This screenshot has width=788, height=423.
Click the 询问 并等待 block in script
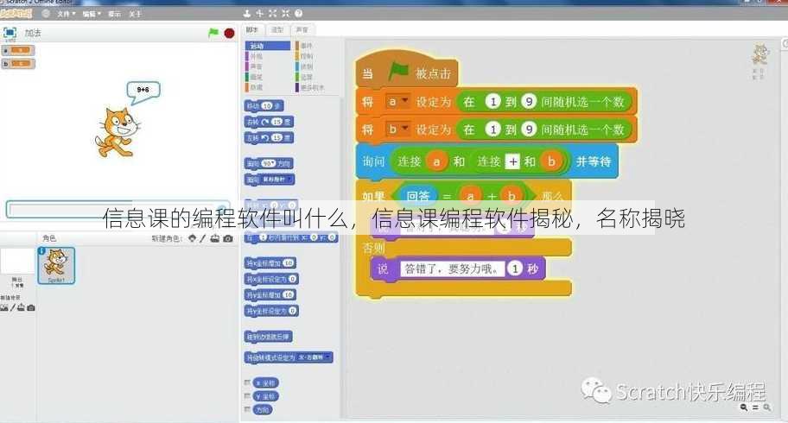tap(486, 161)
